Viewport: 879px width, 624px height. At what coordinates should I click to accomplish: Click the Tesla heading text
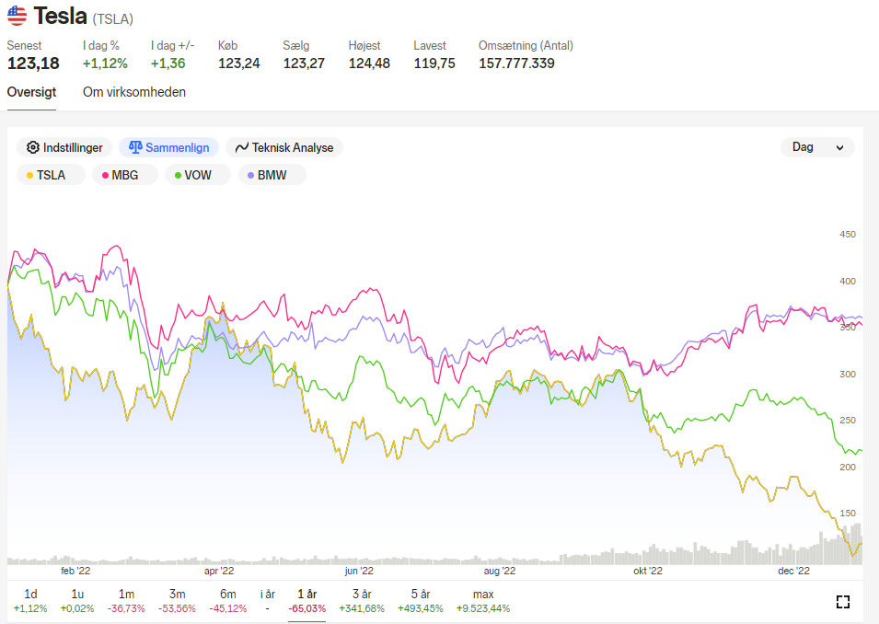[x=60, y=16]
